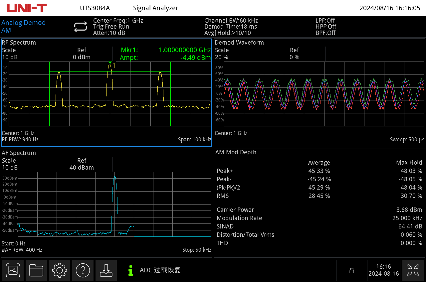This screenshot has width=426, height=282.
Task: Open the help question mark icon
Action: coord(83,270)
